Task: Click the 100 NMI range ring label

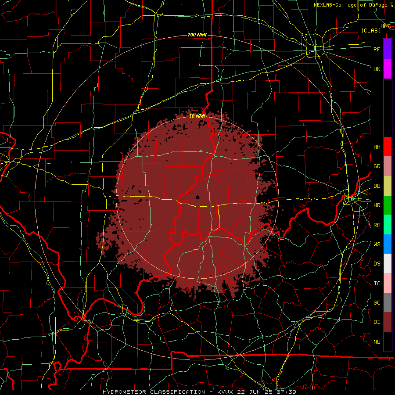Action: [x=197, y=35]
